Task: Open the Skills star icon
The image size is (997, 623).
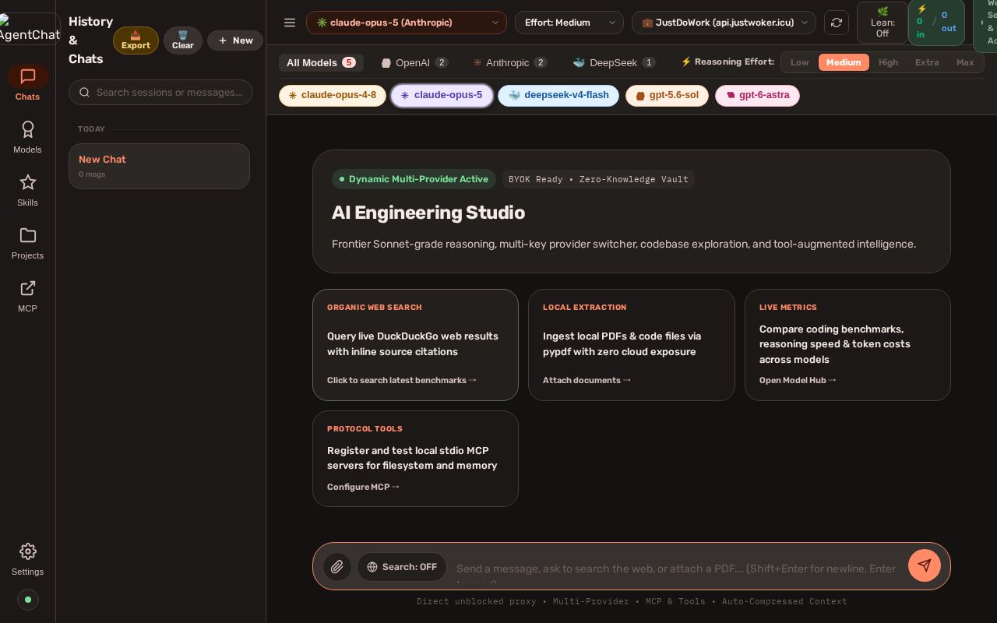Action: coord(28,182)
